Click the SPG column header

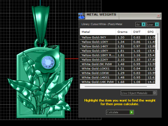click(x=150, y=32)
